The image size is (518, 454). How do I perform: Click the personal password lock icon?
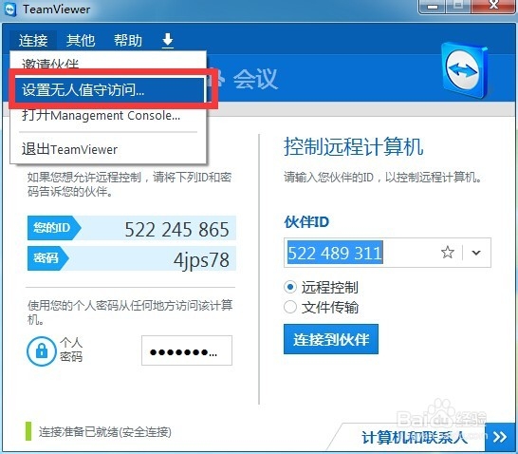coord(42,350)
